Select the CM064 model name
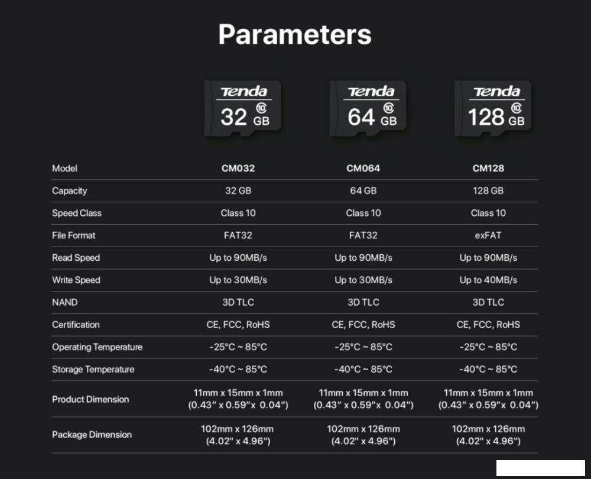The width and height of the screenshot is (591, 479). tap(363, 169)
